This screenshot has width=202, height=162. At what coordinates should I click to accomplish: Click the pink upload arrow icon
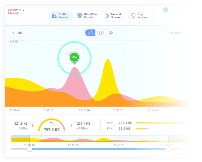71,126
